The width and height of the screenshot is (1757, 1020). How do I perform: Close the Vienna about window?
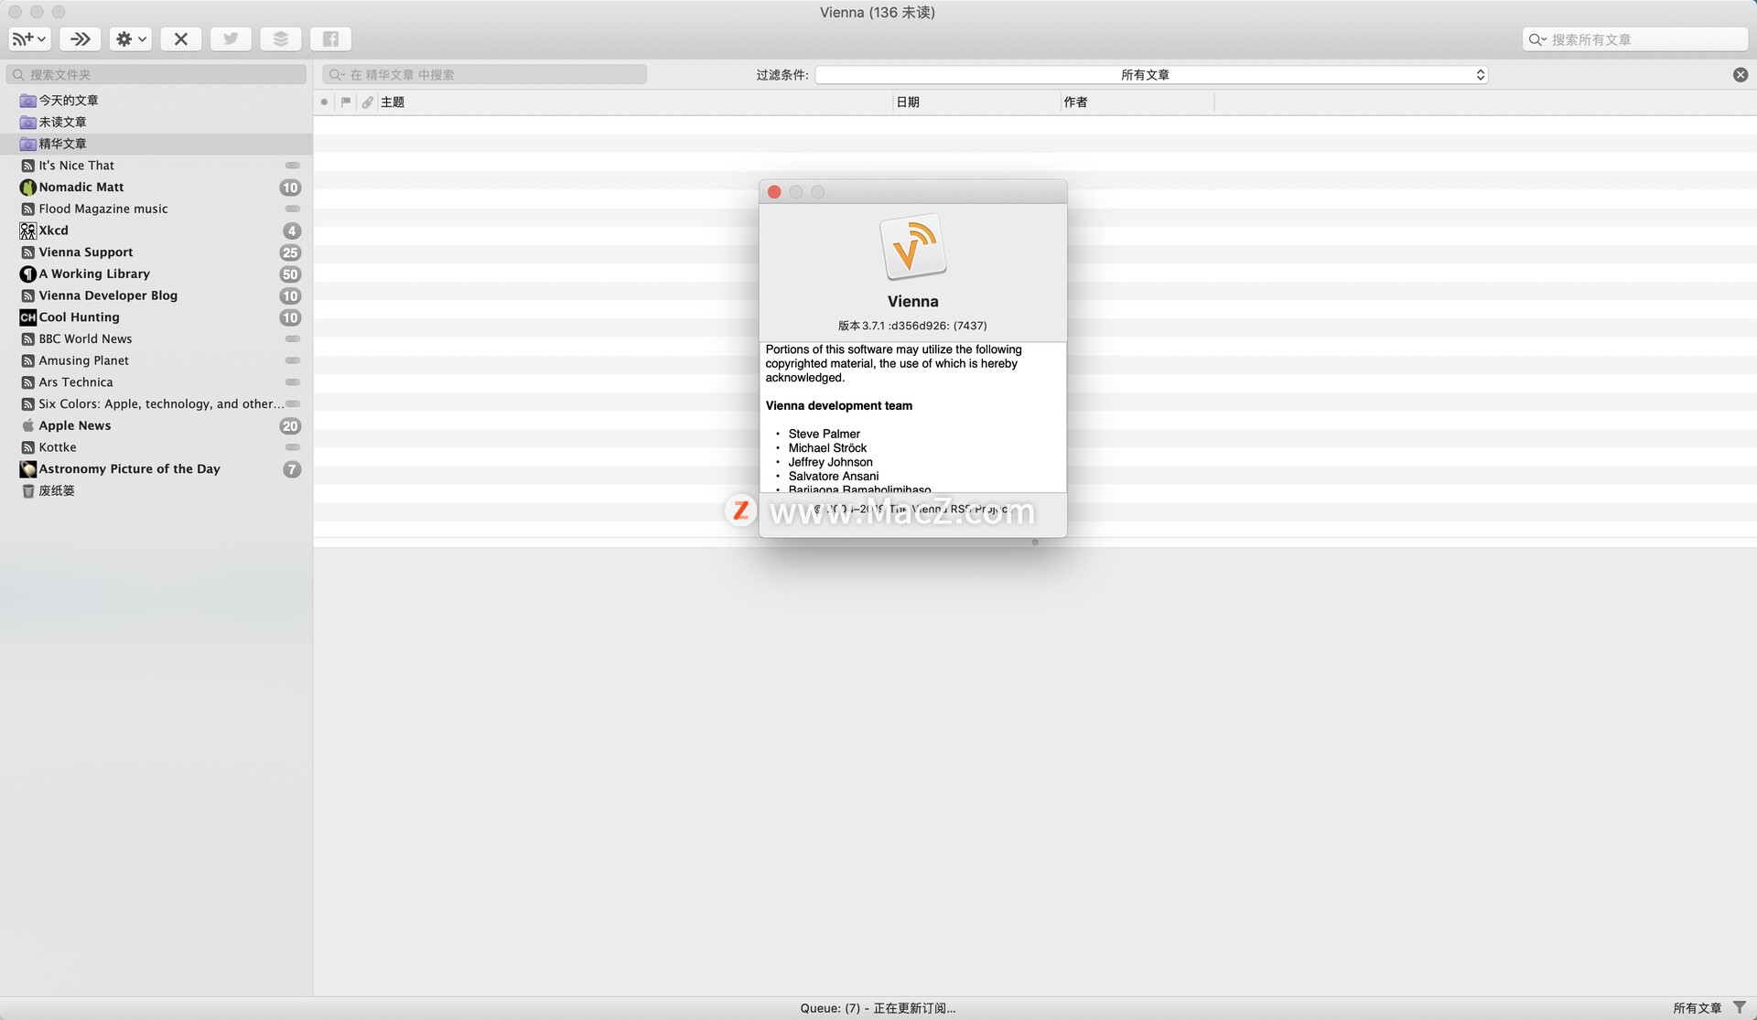coord(774,192)
